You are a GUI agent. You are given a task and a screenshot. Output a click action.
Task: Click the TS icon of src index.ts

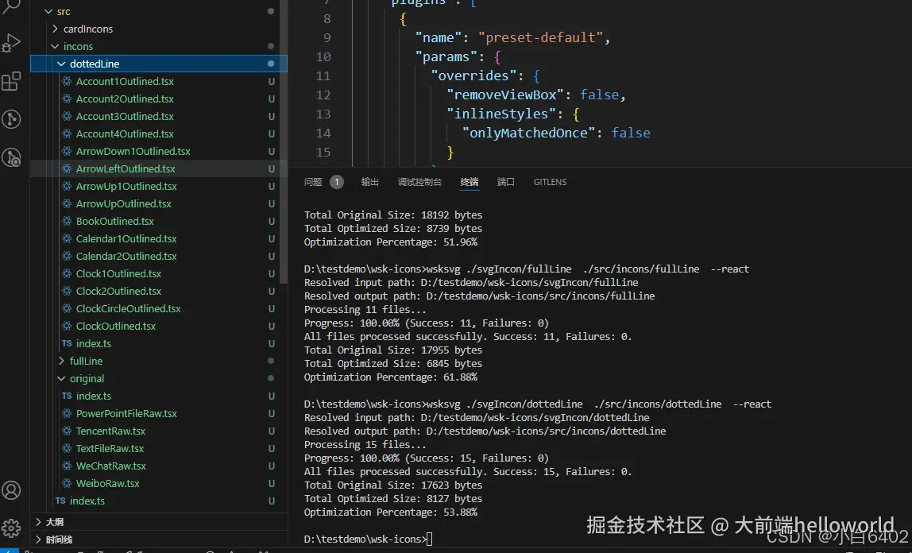(x=60, y=501)
